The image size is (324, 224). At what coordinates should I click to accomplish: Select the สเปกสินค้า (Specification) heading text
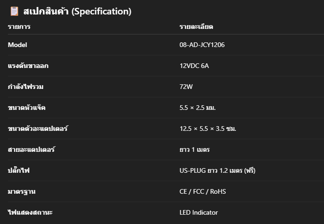point(77,11)
